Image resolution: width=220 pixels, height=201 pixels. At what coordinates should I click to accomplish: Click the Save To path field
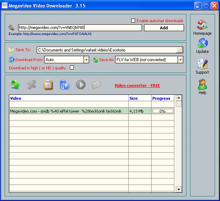pos(106,50)
